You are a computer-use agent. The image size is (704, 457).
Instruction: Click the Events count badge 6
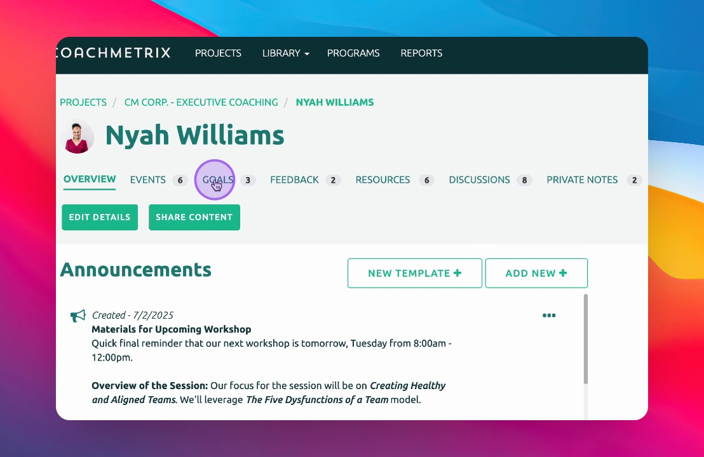(x=180, y=180)
